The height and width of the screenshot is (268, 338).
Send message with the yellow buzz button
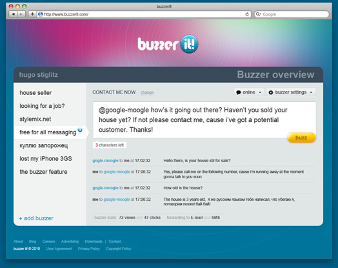tap(301, 138)
